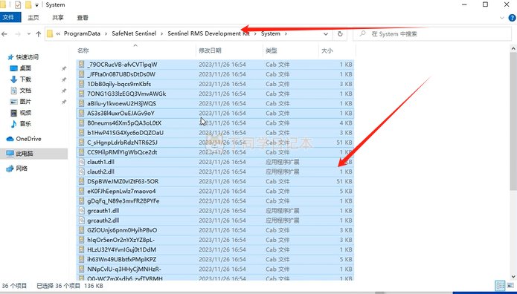Click the b1HwP41SG4Xyc6oDQZOaU cab file icon
The width and height of the screenshot is (517, 294).
click(x=81, y=133)
